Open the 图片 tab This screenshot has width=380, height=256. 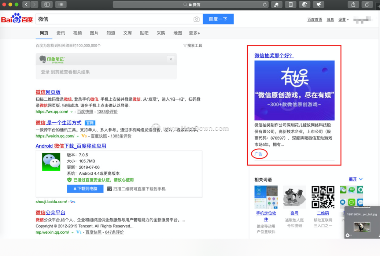[x=94, y=33]
